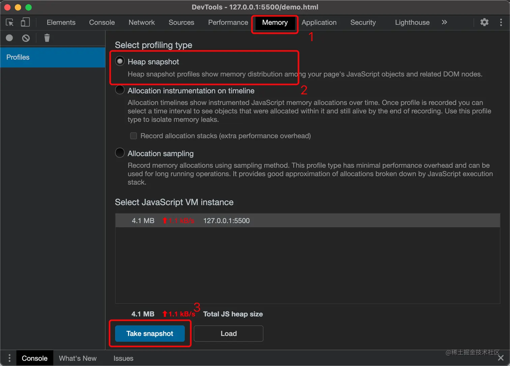Image resolution: width=510 pixels, height=366 pixels.
Task: Click the 'Total JS heap size' label
Action: point(233,314)
